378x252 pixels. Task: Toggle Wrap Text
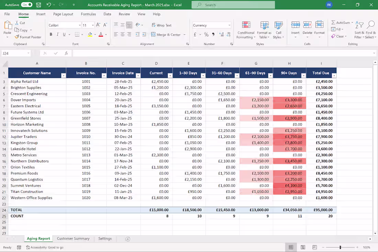(162, 25)
